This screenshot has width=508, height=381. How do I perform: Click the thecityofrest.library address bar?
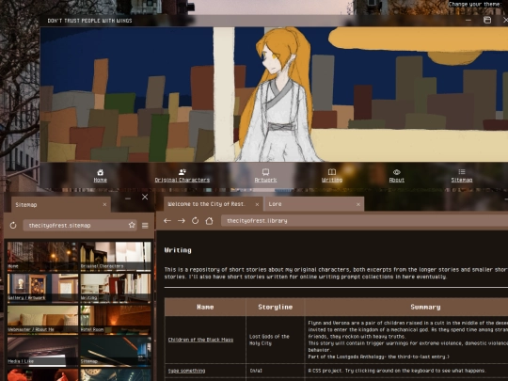364,221
